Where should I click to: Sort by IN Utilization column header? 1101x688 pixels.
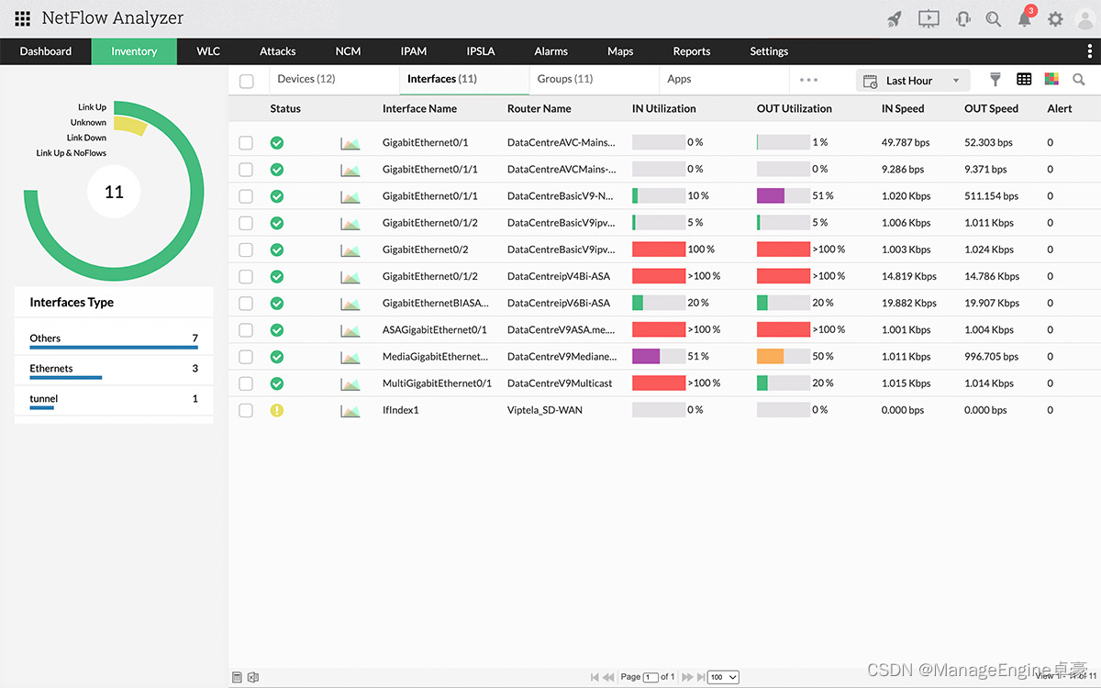coord(664,108)
